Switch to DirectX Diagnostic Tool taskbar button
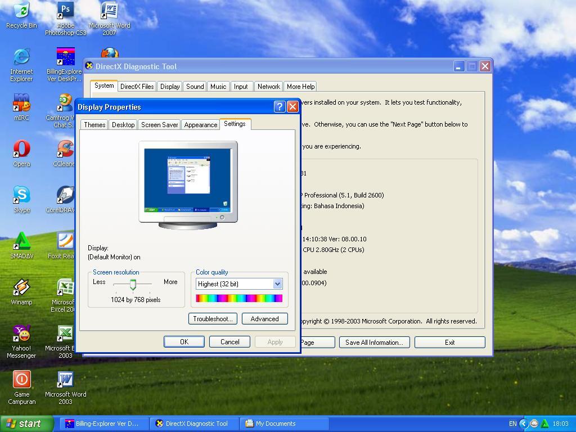Viewport: 576px width, 432px height. click(195, 424)
